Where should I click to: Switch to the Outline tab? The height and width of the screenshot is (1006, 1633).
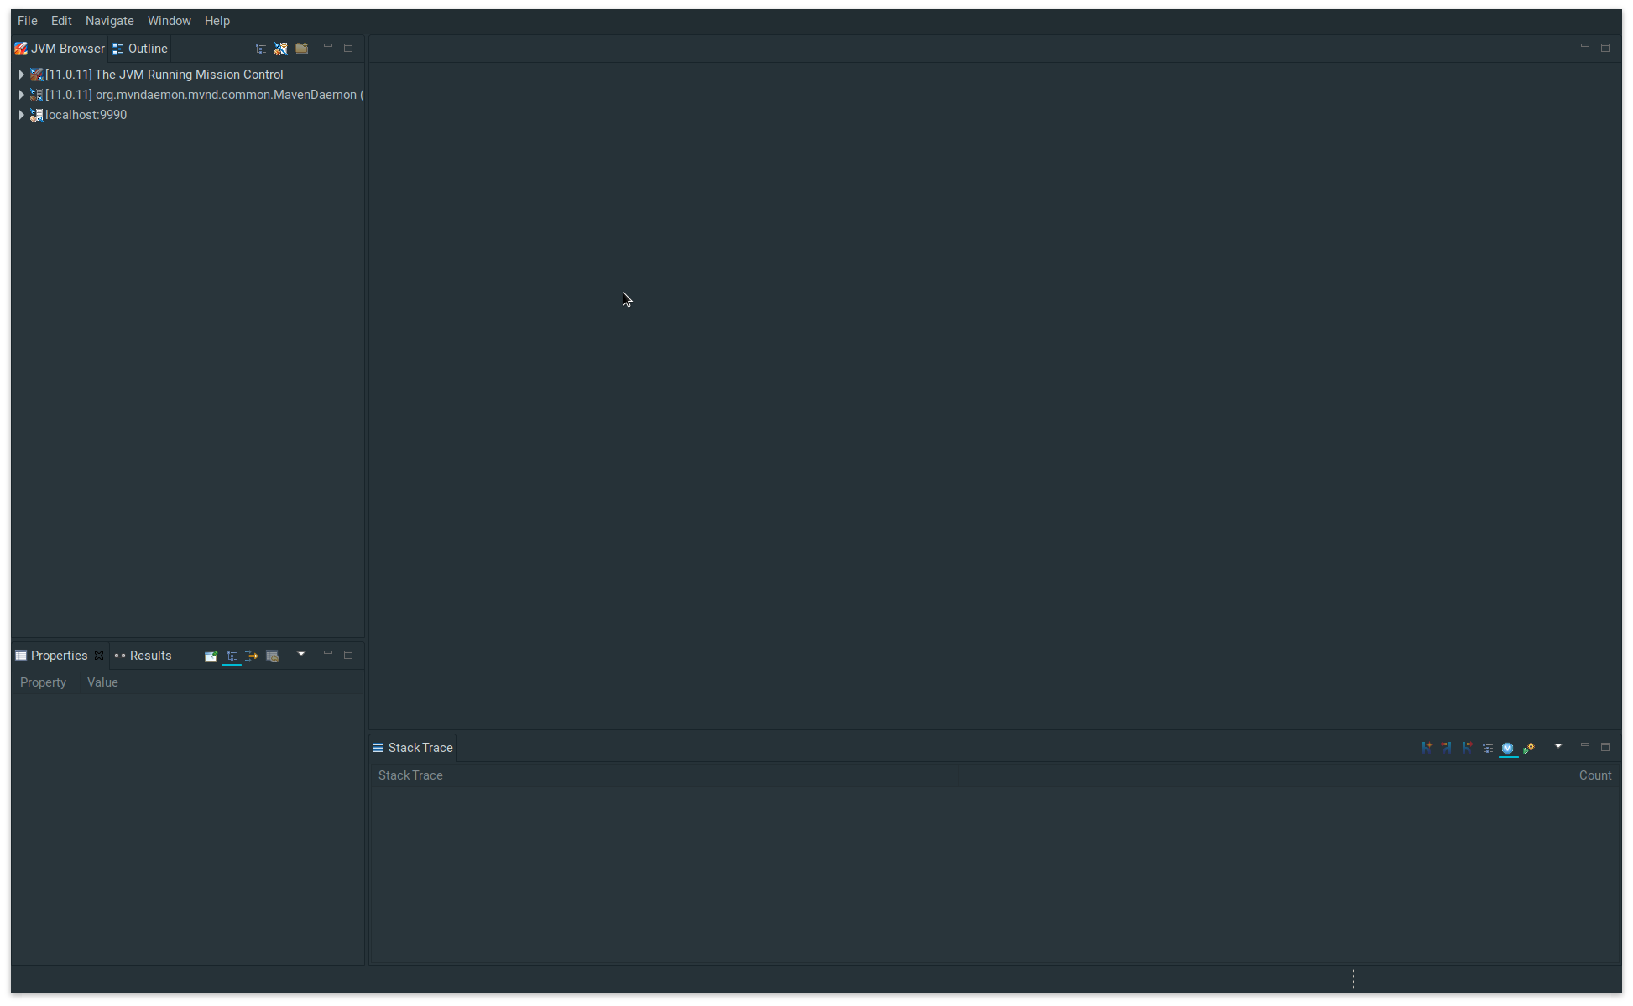[141, 49]
